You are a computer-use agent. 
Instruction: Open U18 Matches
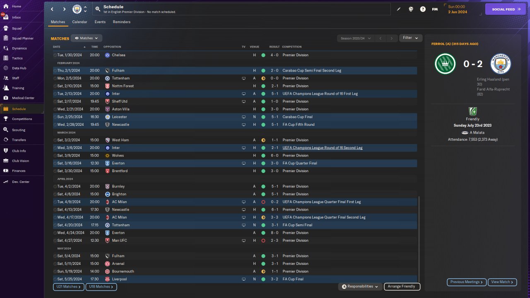point(101,286)
